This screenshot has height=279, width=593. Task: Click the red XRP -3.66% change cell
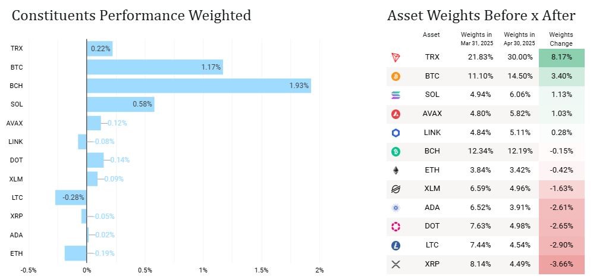point(561,264)
